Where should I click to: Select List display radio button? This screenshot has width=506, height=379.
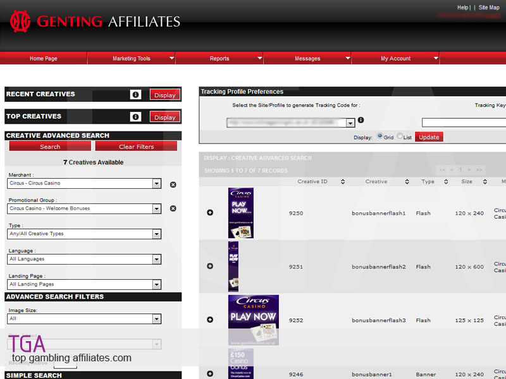coord(400,136)
